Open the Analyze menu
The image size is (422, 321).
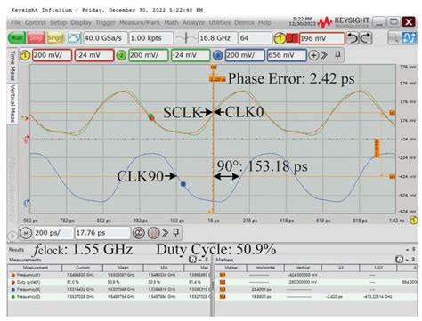[193, 22]
